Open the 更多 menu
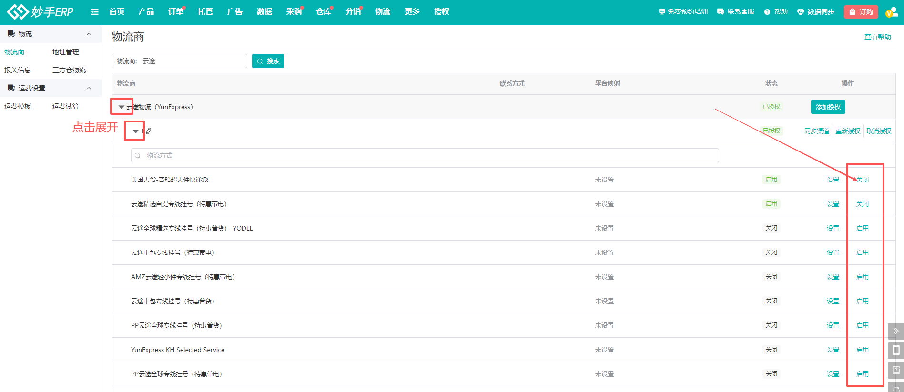This screenshot has width=904, height=392. (412, 12)
